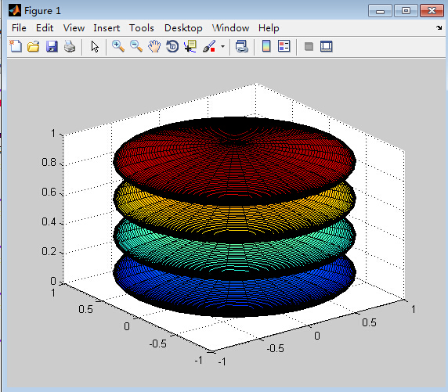Open the Tools menu

tap(142, 28)
